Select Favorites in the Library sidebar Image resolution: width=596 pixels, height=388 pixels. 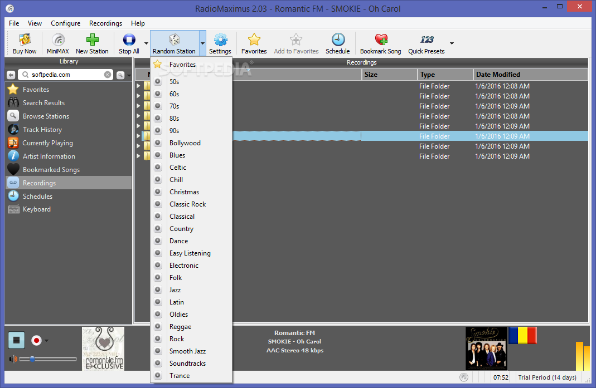[69, 90]
